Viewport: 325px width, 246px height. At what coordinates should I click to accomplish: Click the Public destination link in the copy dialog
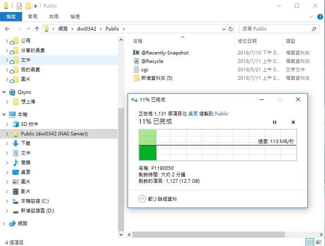point(221,113)
